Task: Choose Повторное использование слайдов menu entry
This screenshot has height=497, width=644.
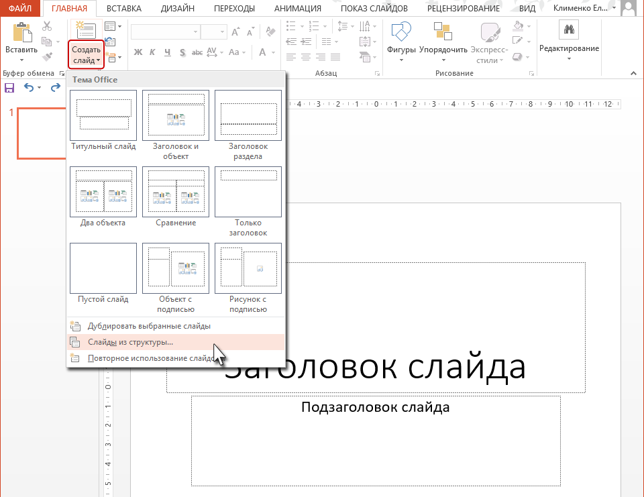Action: coord(175,358)
